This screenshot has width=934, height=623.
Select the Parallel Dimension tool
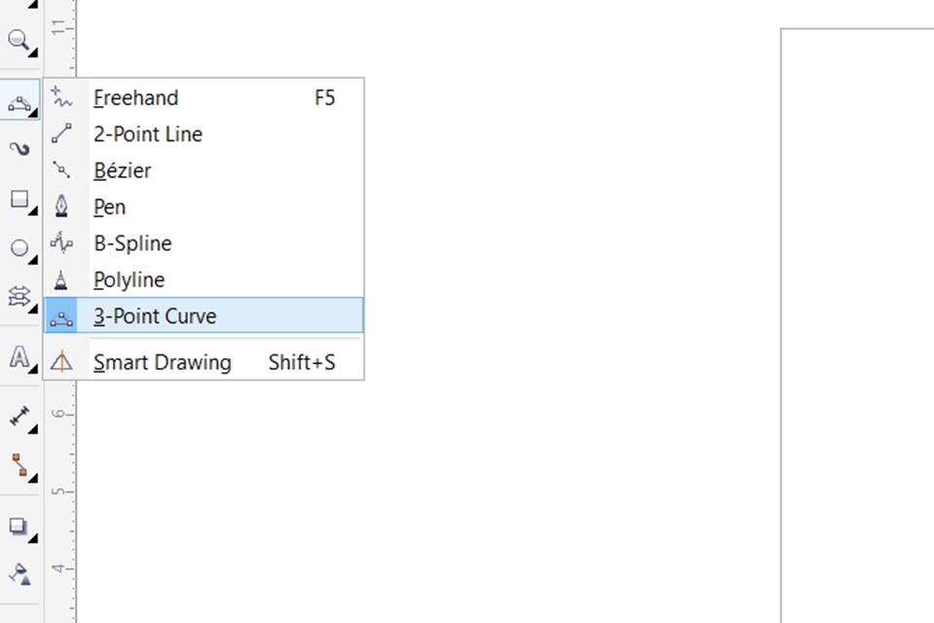click(19, 418)
